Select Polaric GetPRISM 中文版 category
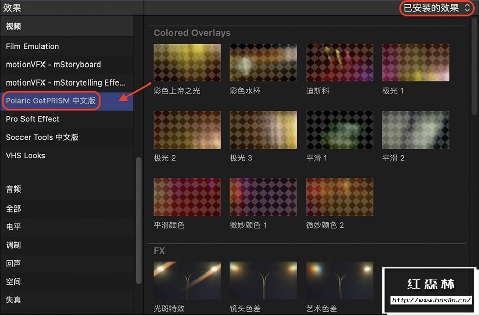 (67, 101)
